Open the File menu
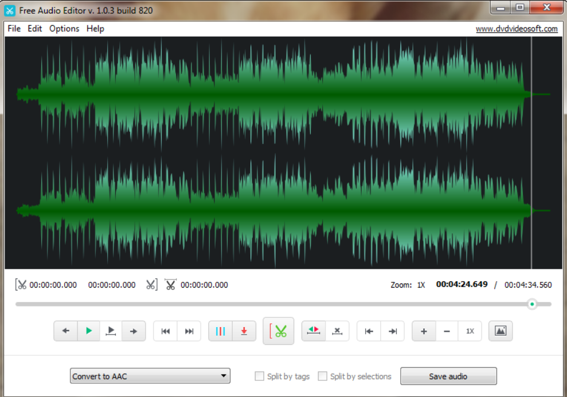The width and height of the screenshot is (567, 397). 14,29
